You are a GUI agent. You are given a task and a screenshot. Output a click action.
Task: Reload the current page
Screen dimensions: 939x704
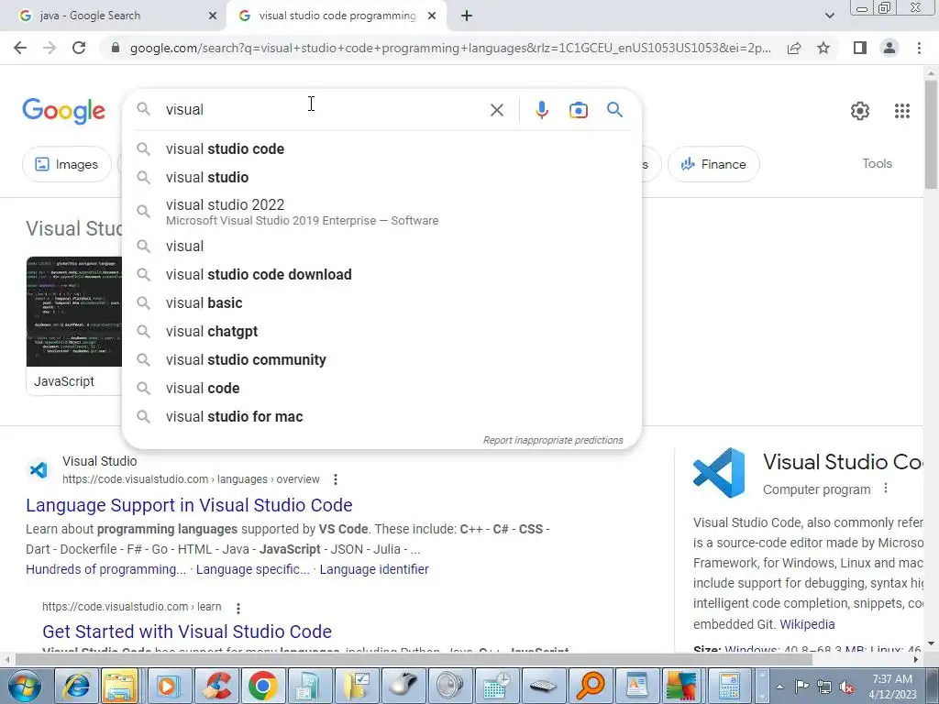click(79, 48)
